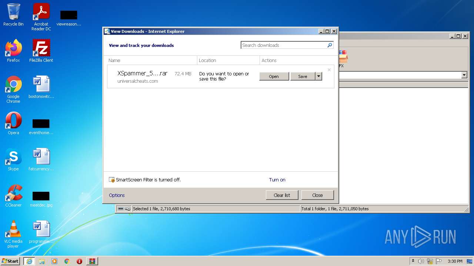Launch Google Chrome desktop shortcut
Viewport: 474px width, 266px height.
tap(13, 89)
